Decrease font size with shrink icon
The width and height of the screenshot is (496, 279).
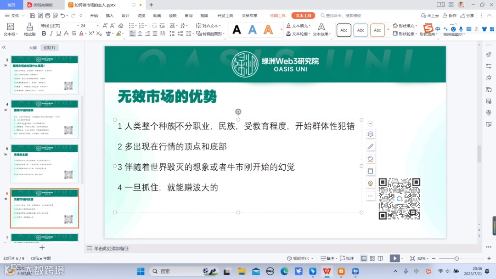pyautogui.click(x=113, y=26)
